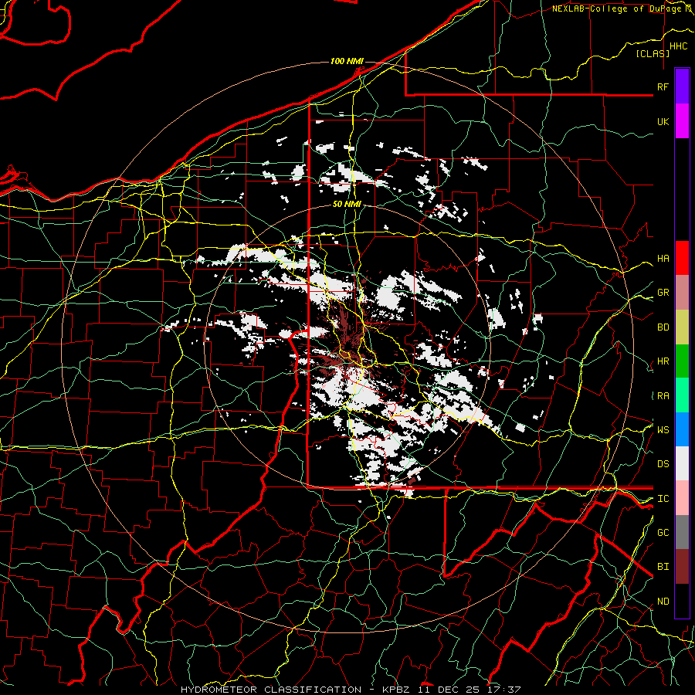This screenshot has height=695, width=695.
Task: Select the GR graupel legend swatch
Action: [x=682, y=292]
